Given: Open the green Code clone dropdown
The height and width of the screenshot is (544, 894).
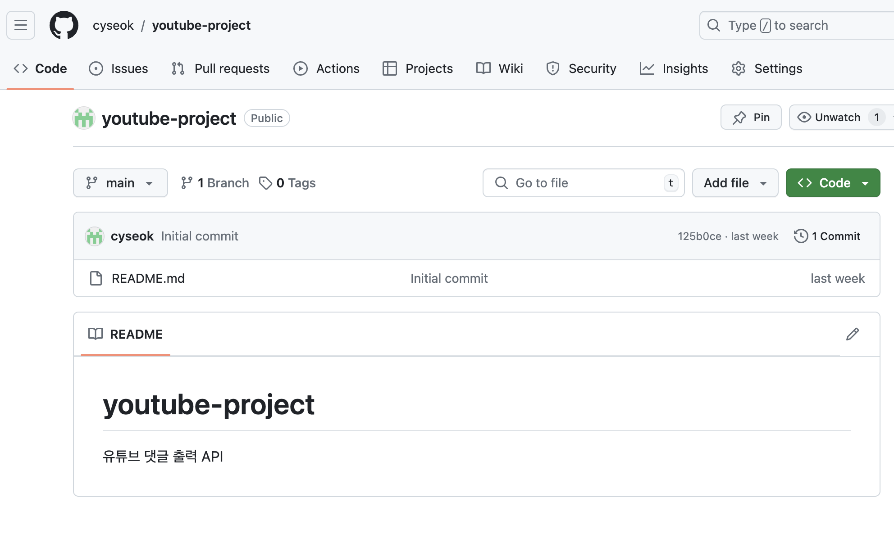Looking at the screenshot, I should (x=833, y=183).
